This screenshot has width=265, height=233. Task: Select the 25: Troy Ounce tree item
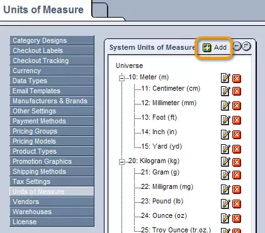176,230
